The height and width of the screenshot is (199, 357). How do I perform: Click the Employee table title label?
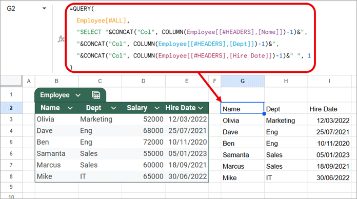coord(55,95)
